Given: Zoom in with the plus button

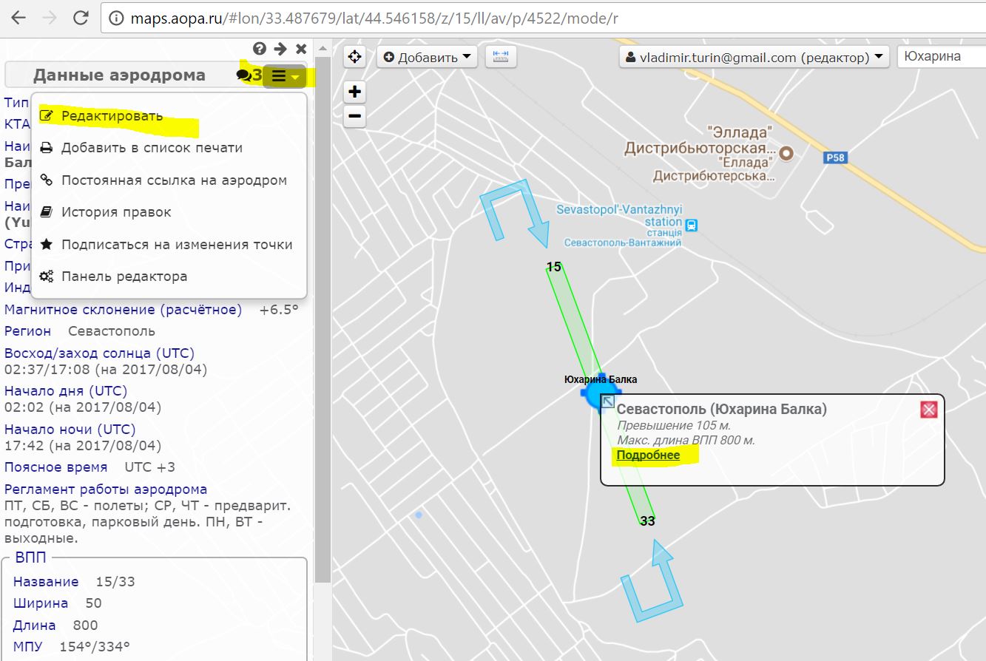Looking at the screenshot, I should point(355,92).
